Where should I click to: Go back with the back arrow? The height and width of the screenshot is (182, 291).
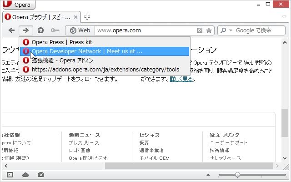(x=11, y=30)
